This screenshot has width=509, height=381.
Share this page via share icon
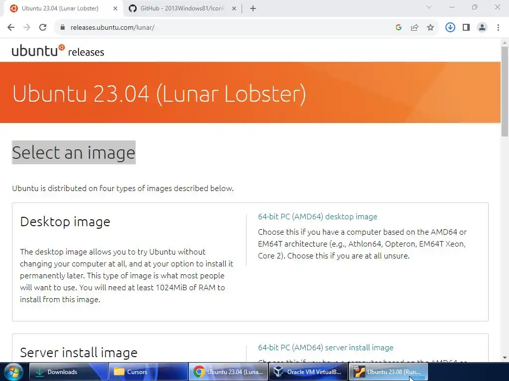coord(415,28)
